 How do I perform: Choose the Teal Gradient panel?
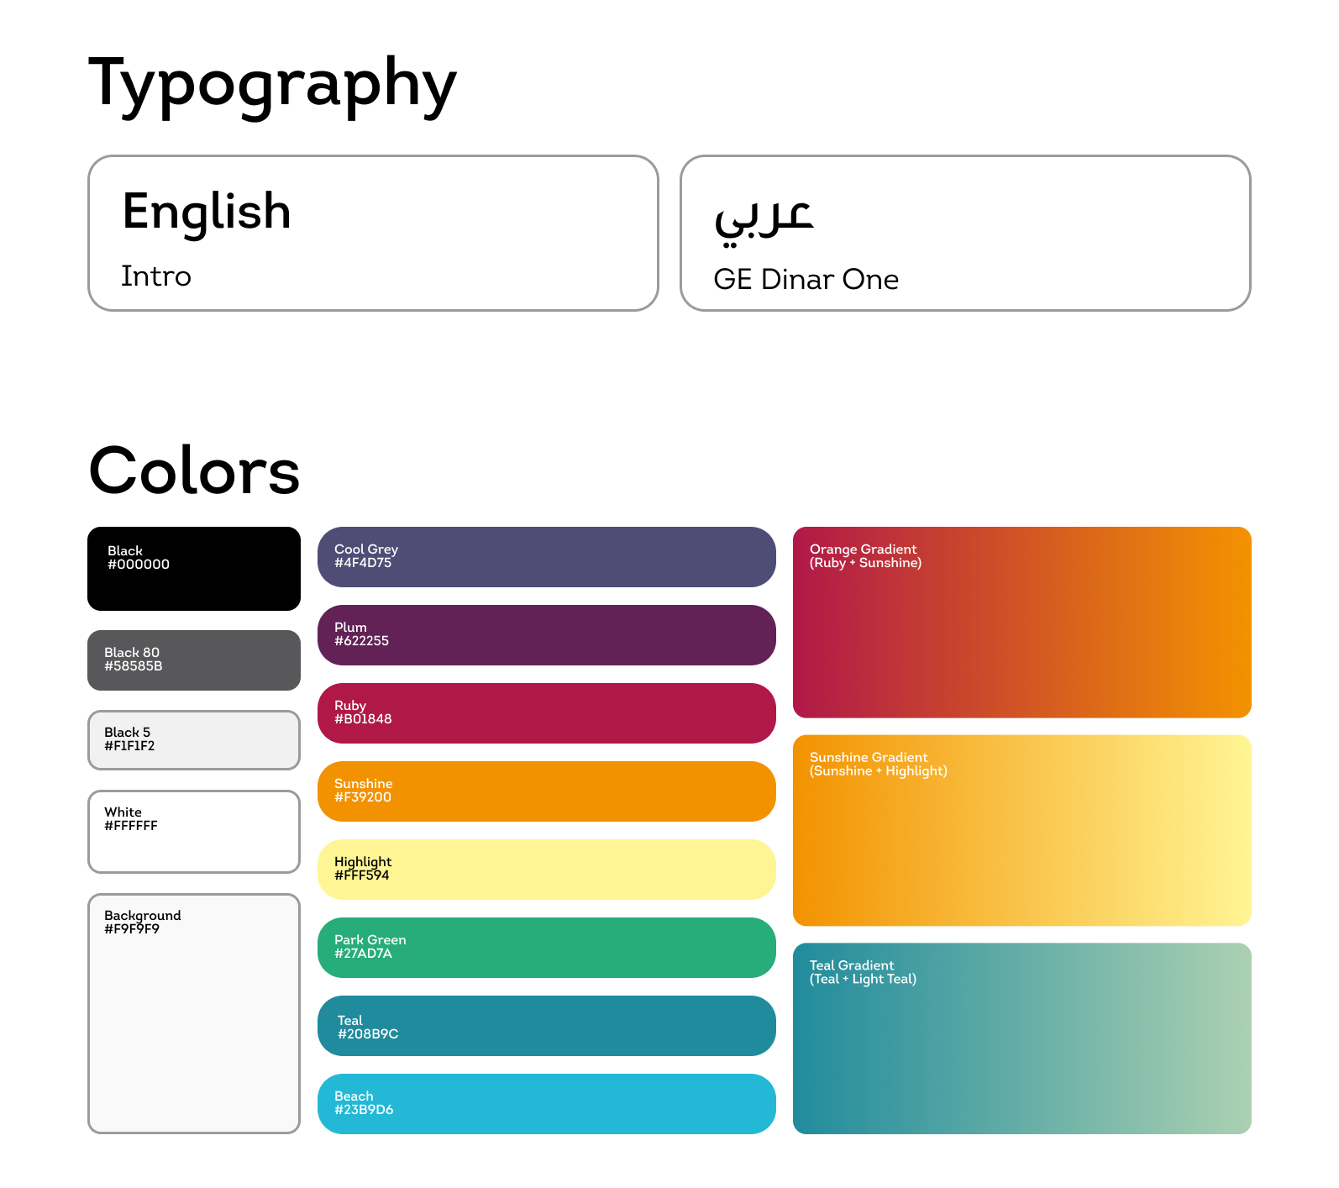[1022, 1038]
